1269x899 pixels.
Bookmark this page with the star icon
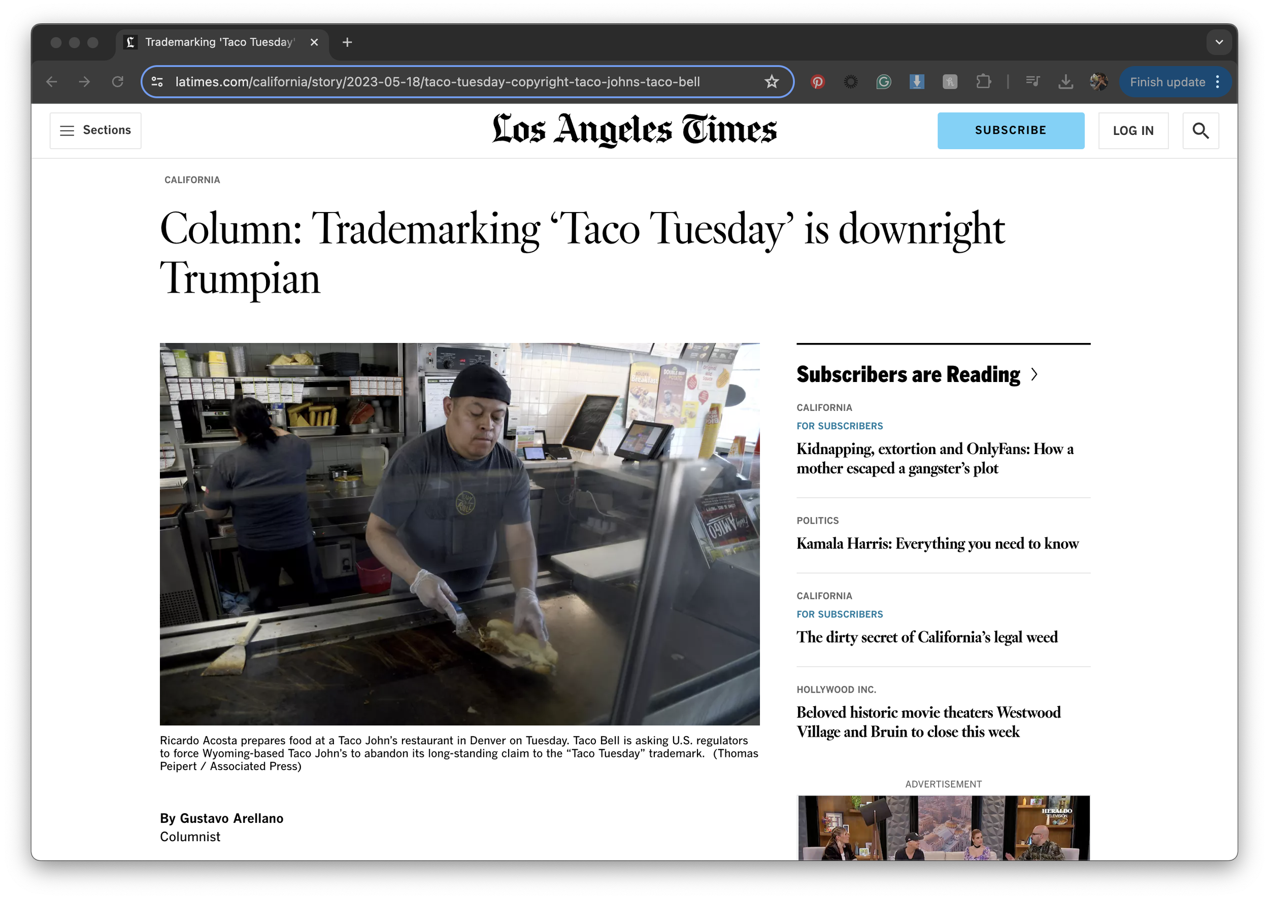pos(772,82)
